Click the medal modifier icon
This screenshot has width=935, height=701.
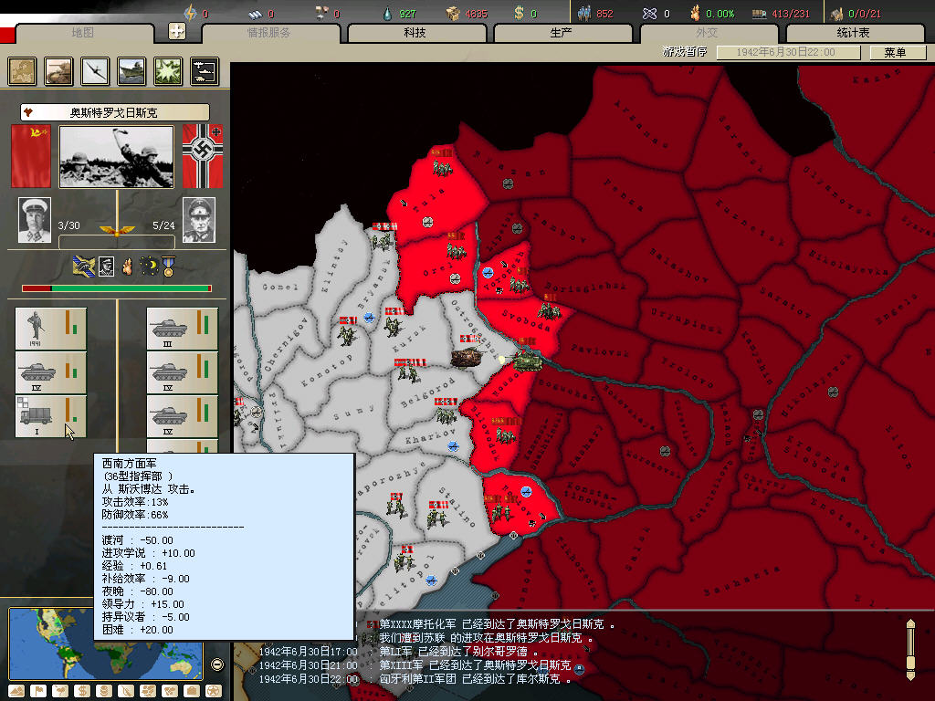[x=168, y=267]
